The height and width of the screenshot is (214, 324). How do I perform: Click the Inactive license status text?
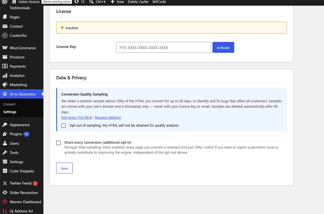click(x=72, y=28)
